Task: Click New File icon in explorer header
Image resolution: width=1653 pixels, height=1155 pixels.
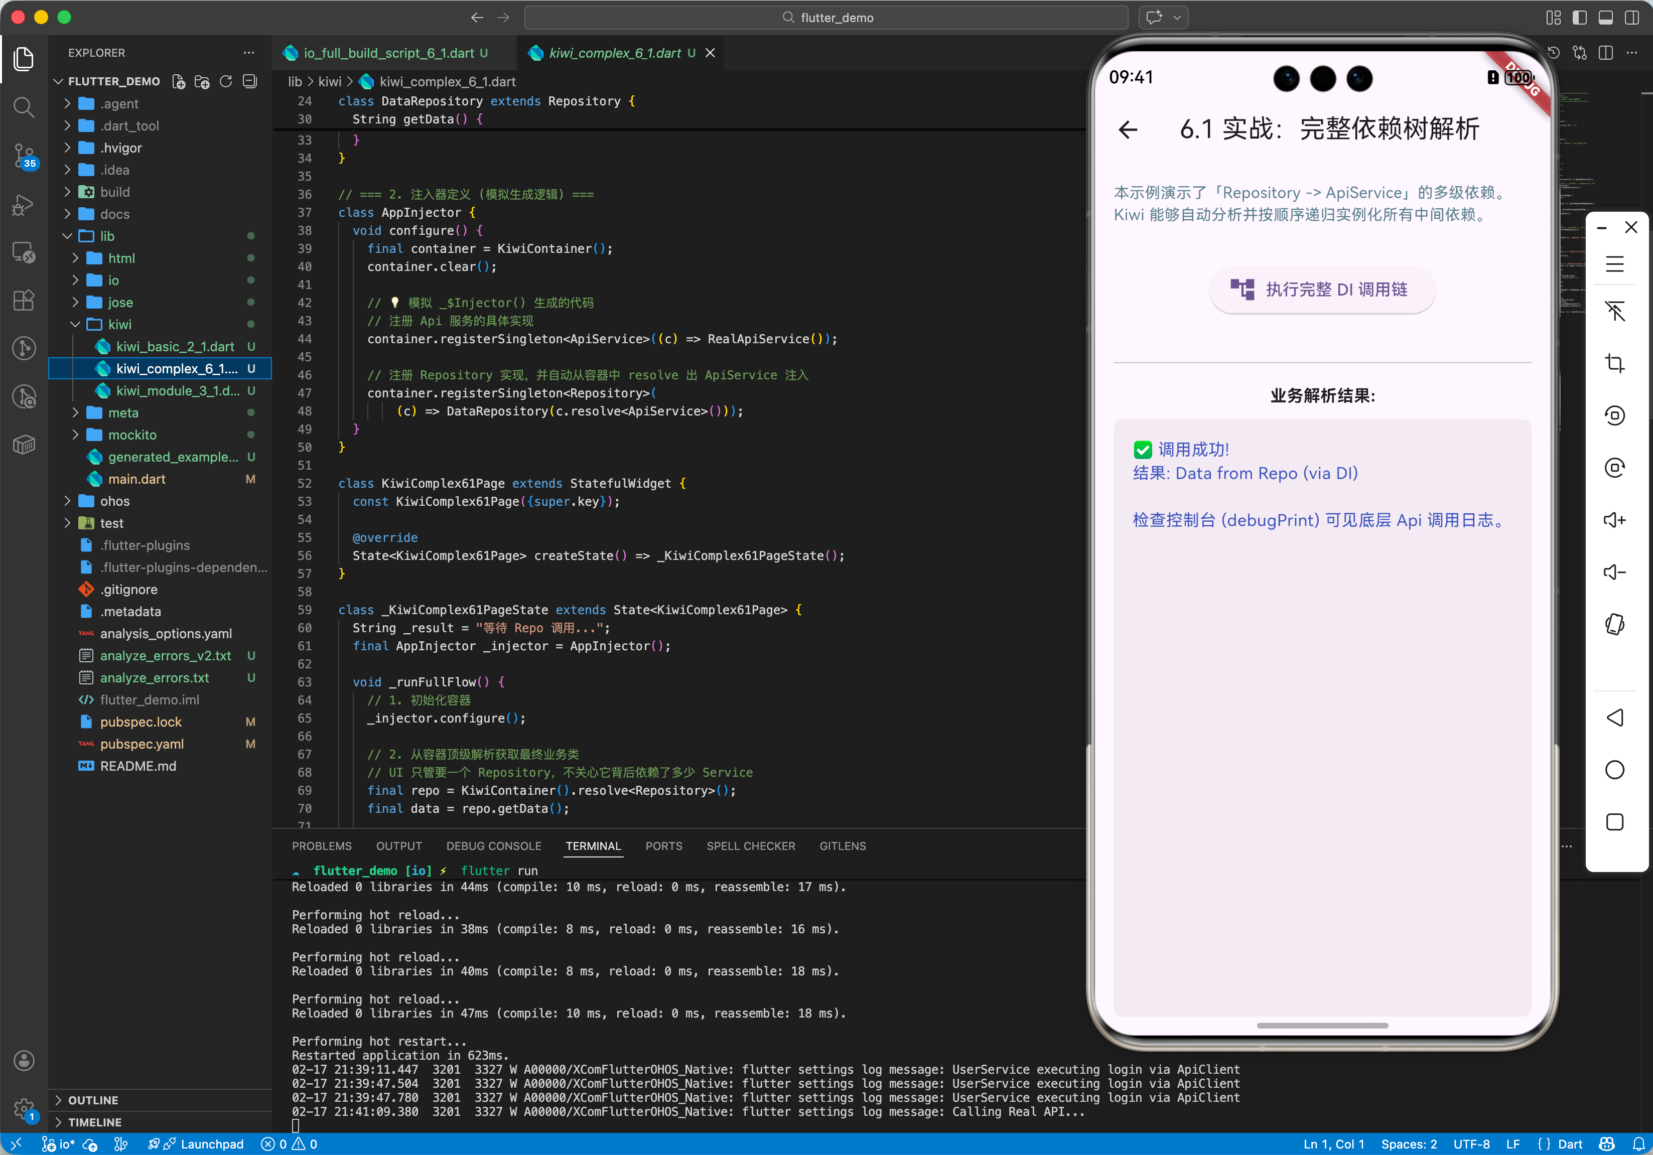Action: tap(179, 82)
